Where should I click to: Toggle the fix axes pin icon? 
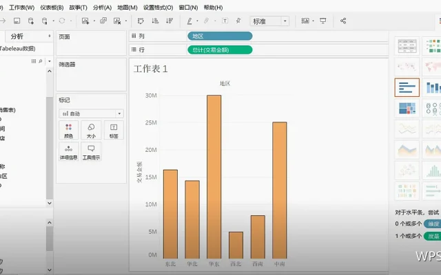(238, 21)
